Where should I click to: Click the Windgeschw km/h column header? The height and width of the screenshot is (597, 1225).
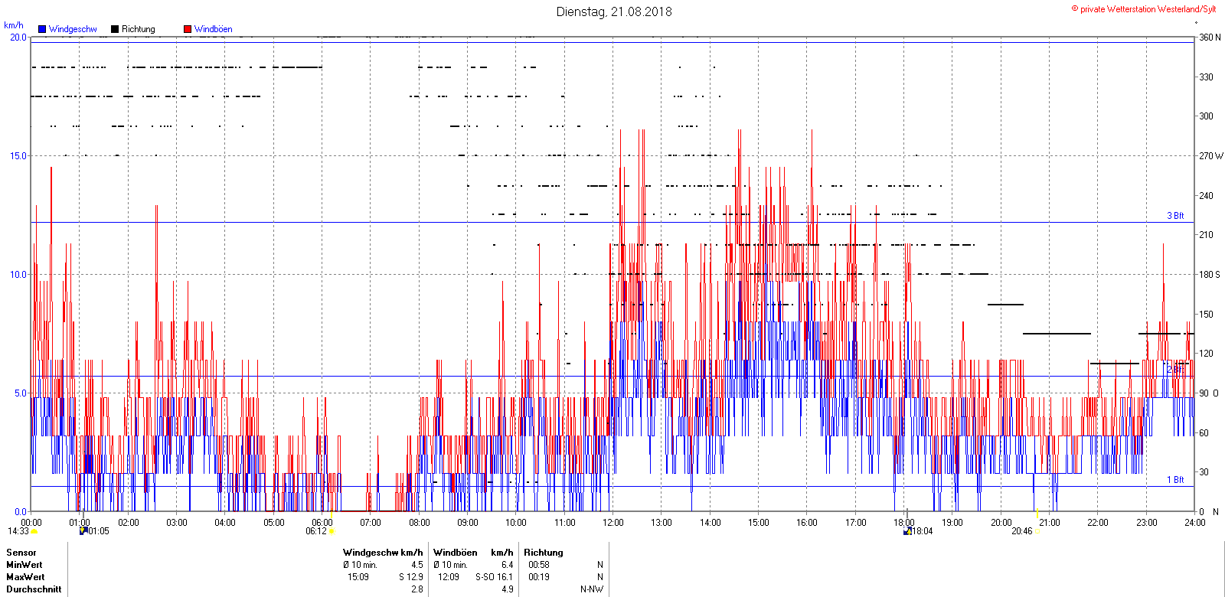point(383,553)
